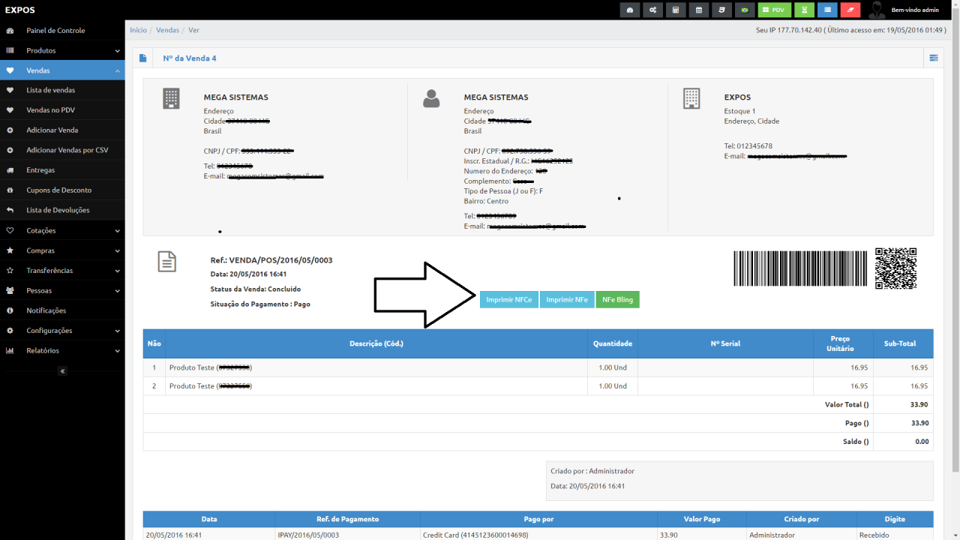Select Vendas no PDV in sidebar
The height and width of the screenshot is (540, 960).
[x=62, y=109]
